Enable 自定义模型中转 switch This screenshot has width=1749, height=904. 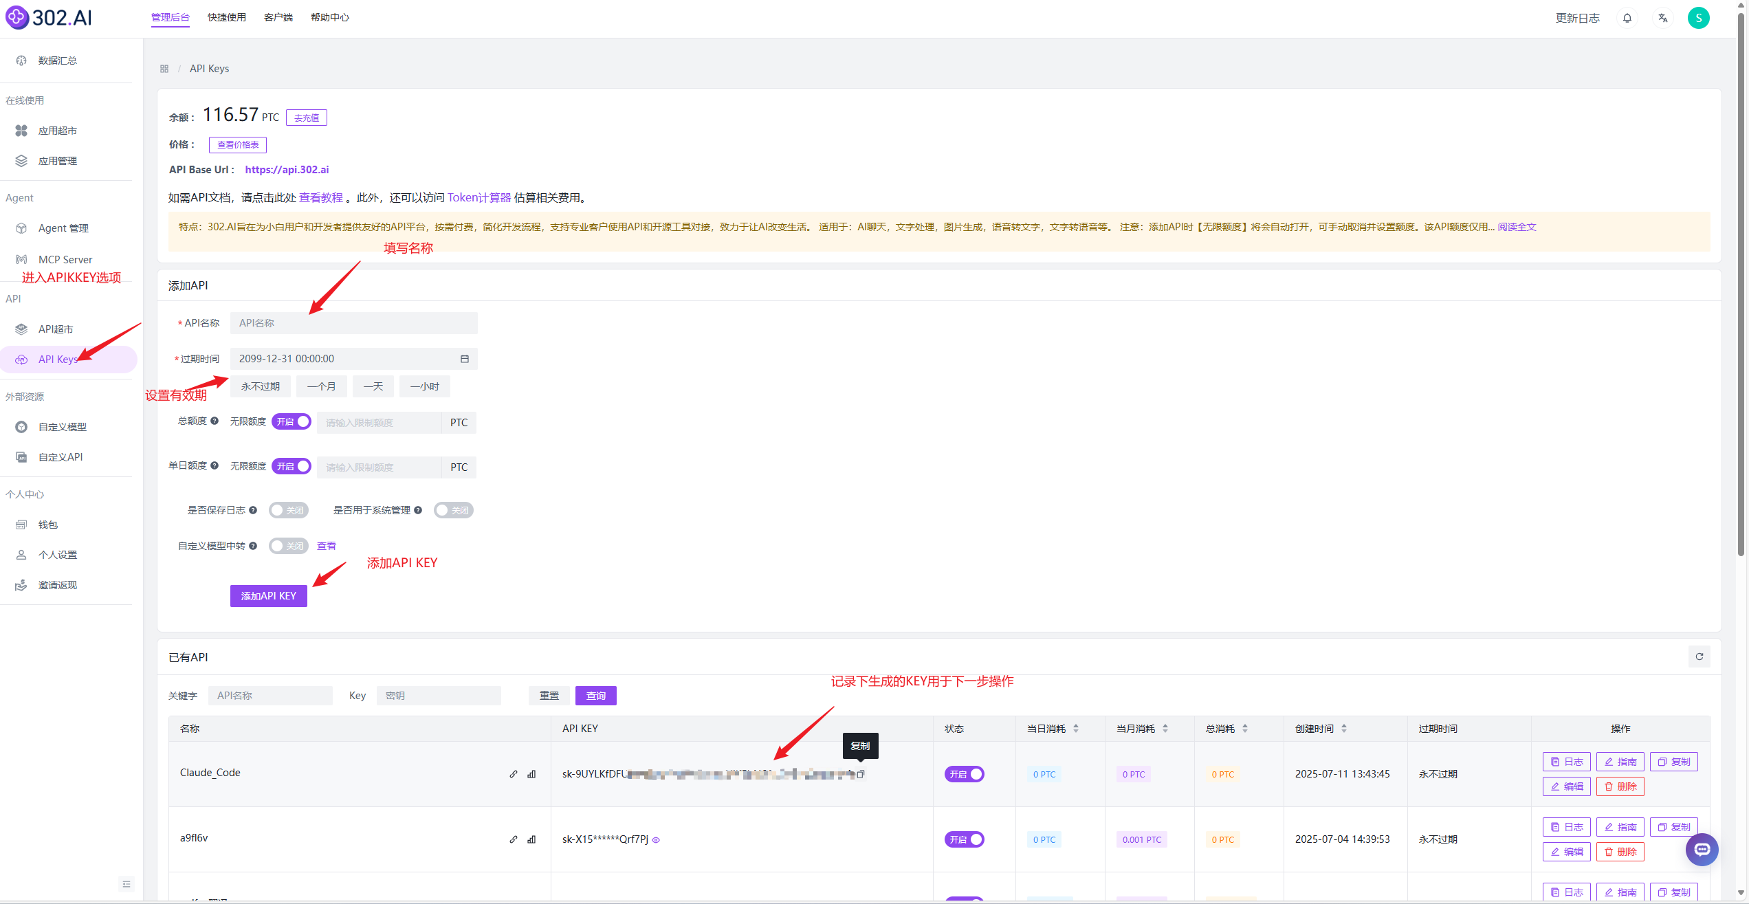[289, 546]
